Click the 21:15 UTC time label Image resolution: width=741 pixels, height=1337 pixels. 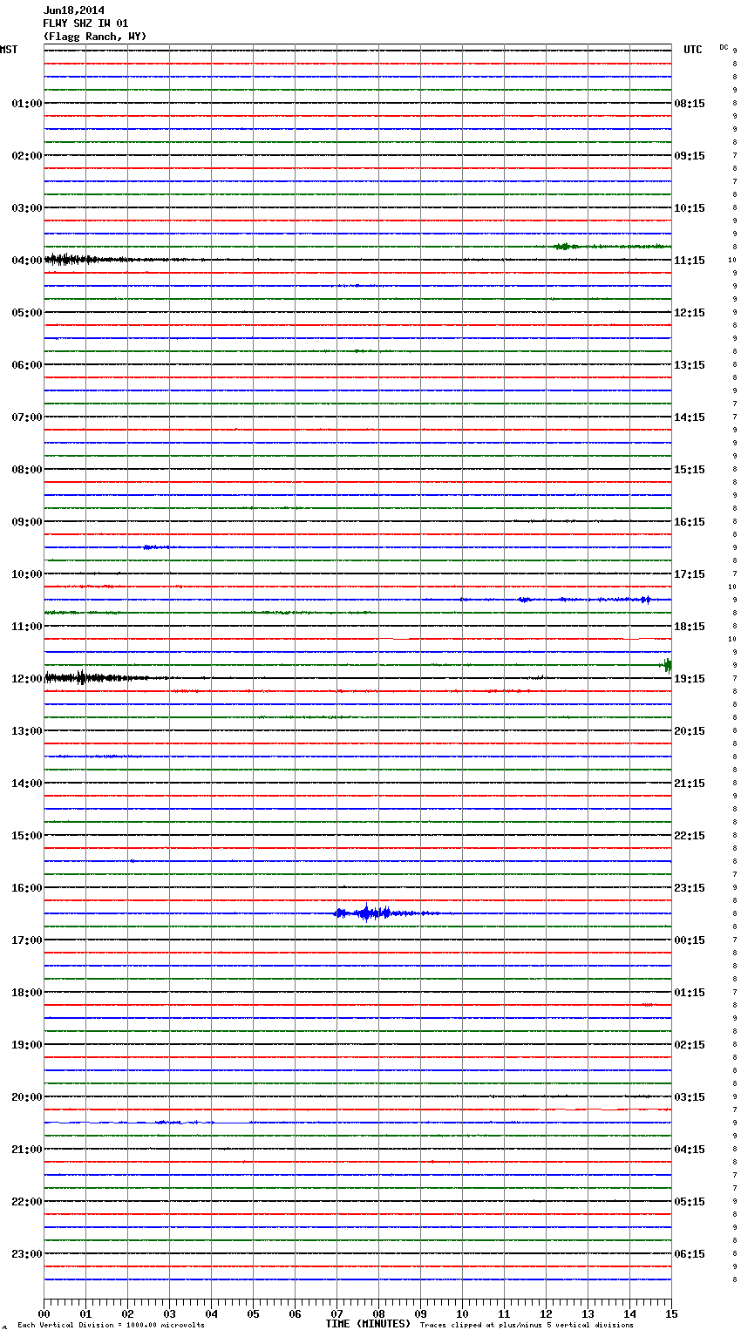click(690, 784)
